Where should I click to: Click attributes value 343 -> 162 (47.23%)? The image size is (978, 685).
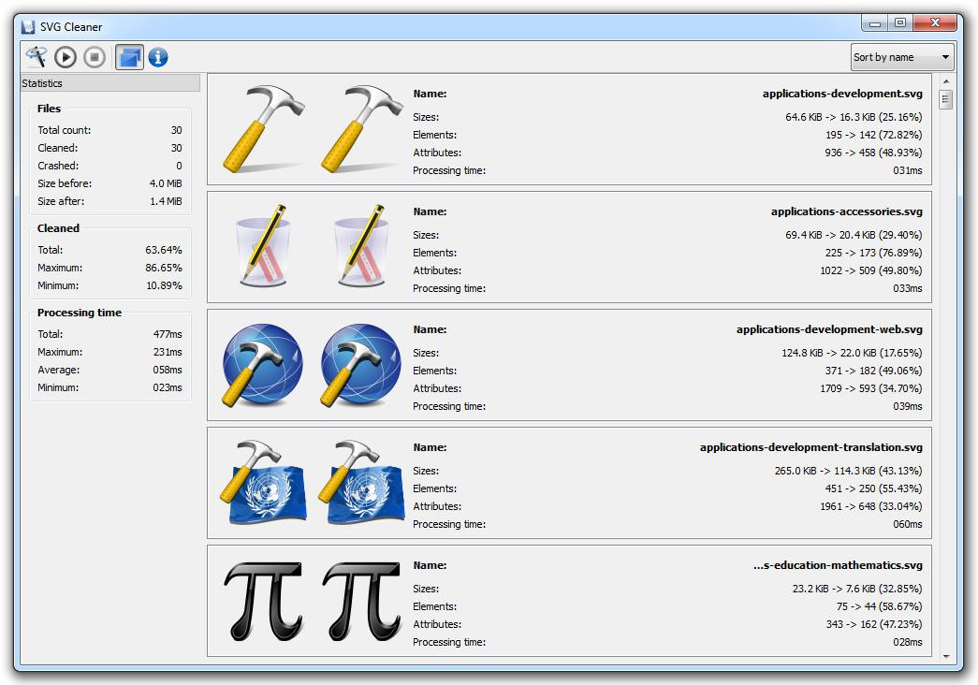click(874, 624)
